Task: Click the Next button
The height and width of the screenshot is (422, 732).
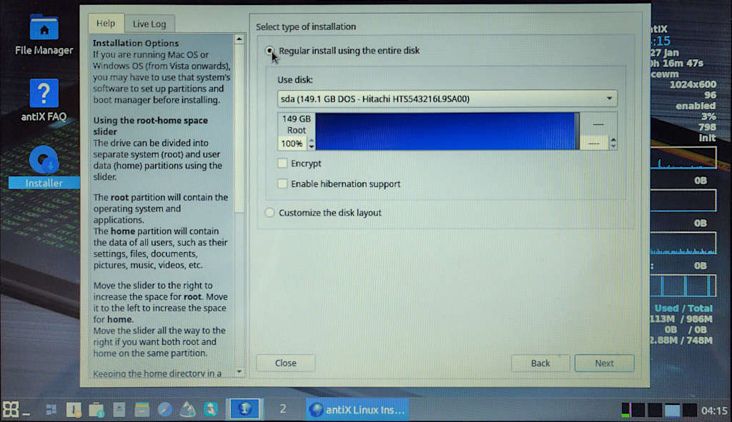Action: [x=604, y=363]
